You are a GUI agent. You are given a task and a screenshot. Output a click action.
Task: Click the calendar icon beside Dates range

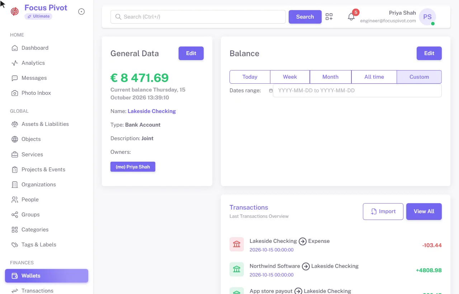271,90
